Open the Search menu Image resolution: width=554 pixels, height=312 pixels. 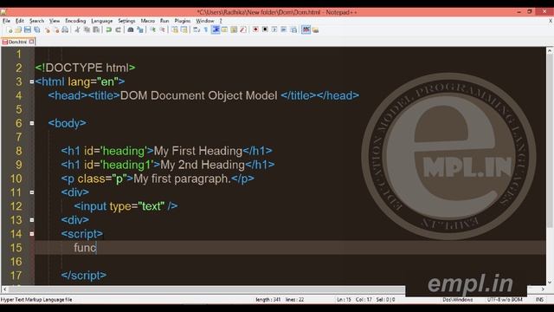pos(36,21)
